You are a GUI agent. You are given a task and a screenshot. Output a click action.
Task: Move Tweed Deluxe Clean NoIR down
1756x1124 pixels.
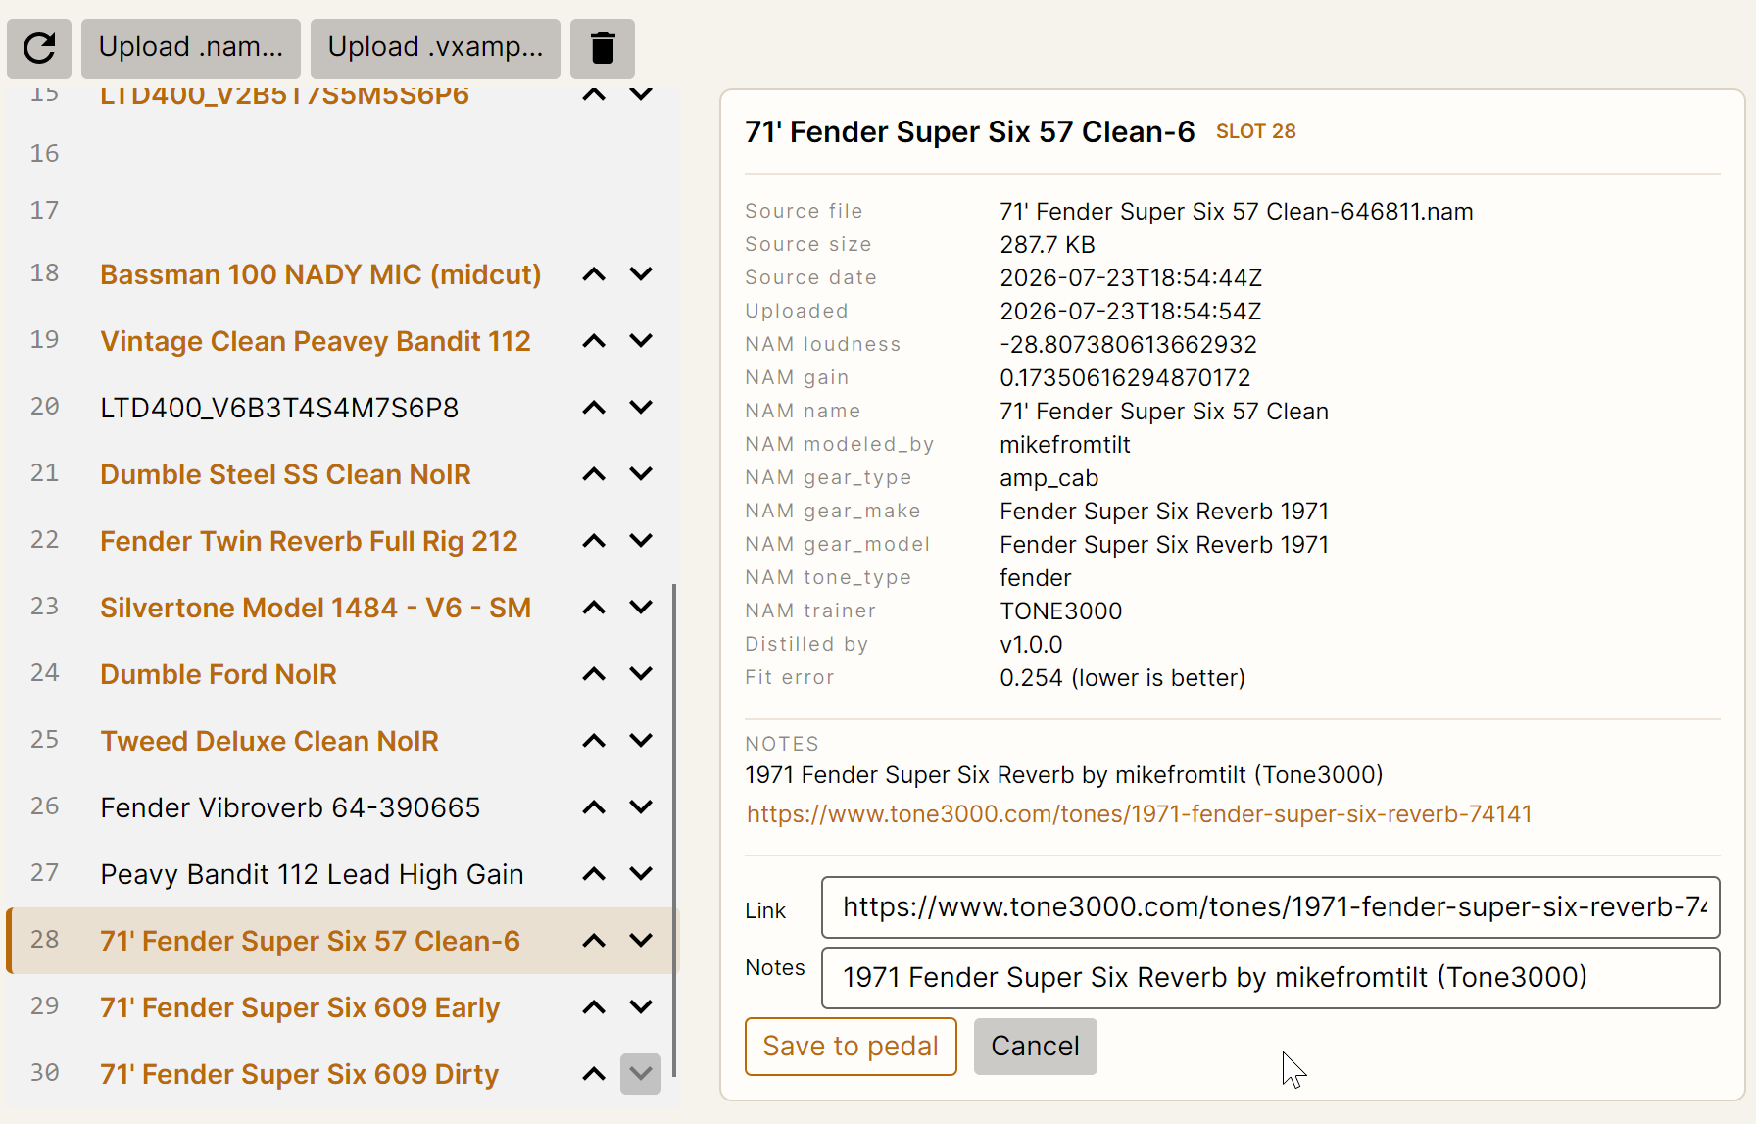[641, 741]
